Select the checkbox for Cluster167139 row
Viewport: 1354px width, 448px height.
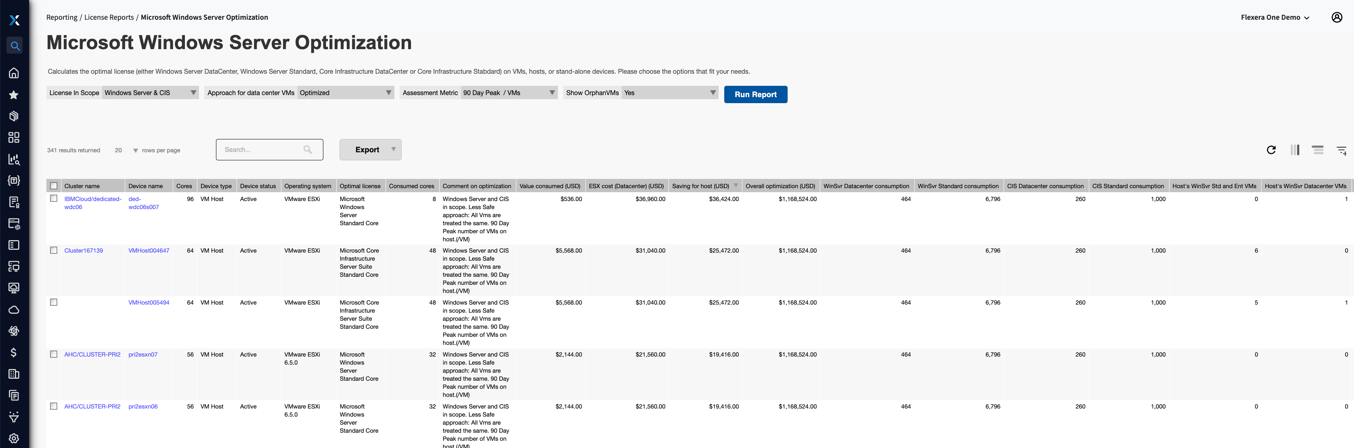54,250
